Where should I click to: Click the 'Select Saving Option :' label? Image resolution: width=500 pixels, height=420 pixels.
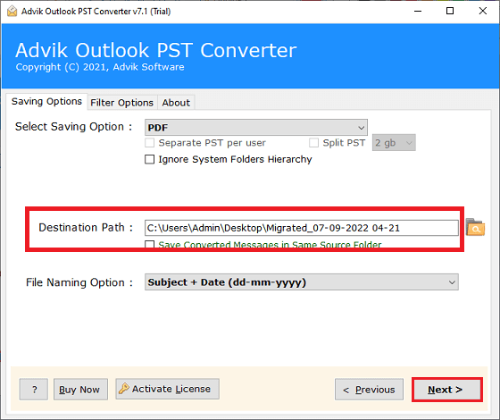73,127
